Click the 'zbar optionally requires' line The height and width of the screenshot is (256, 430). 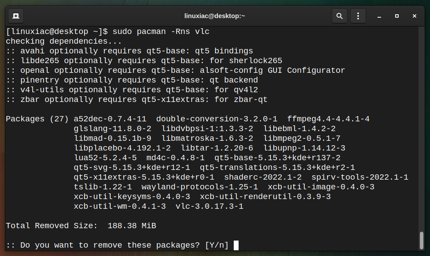pos(137,100)
